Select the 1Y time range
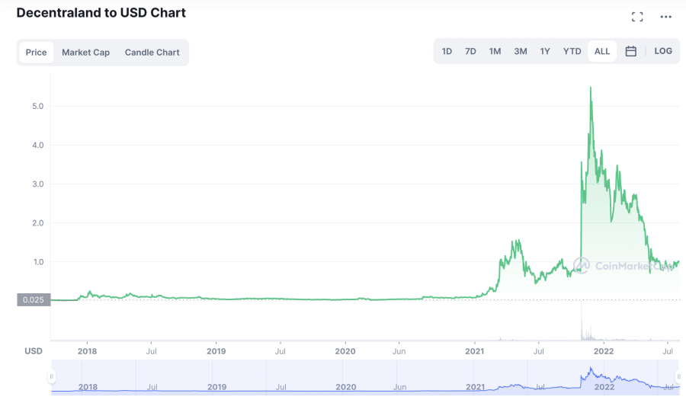 coord(545,51)
